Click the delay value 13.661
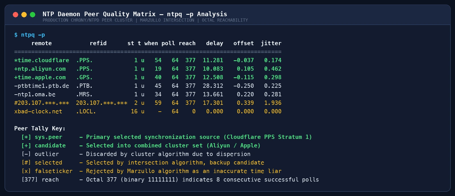The height and width of the screenshot is (196, 455). (x=213, y=94)
